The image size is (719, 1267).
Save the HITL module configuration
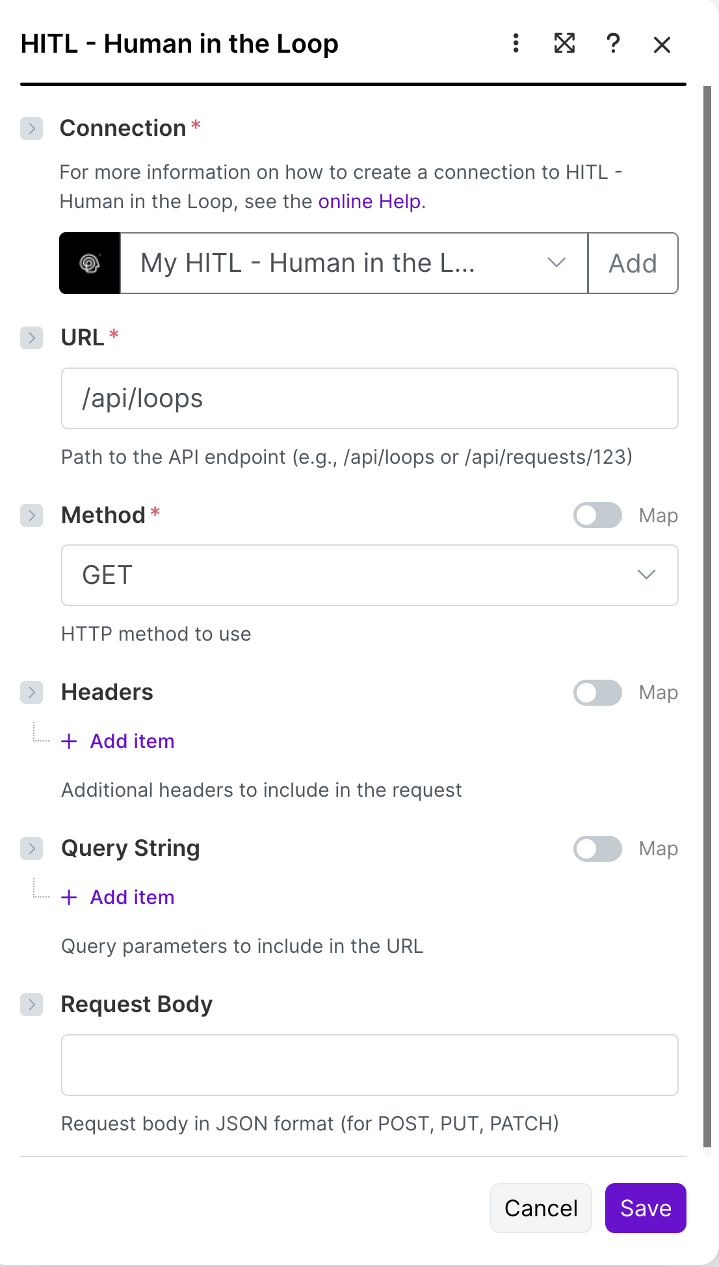645,1208
